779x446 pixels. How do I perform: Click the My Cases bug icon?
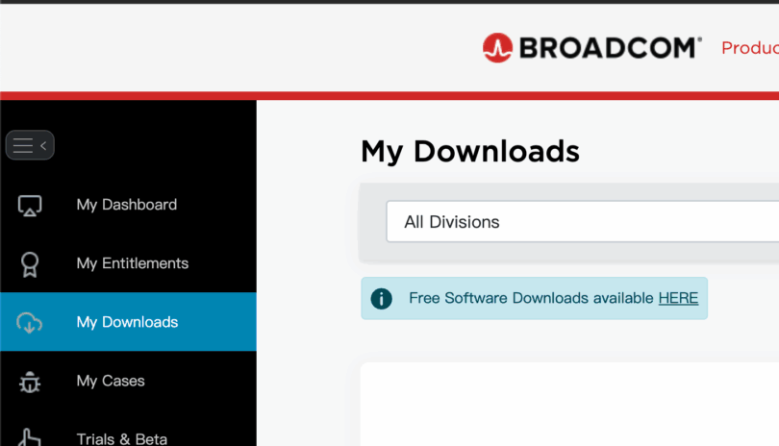coord(30,382)
